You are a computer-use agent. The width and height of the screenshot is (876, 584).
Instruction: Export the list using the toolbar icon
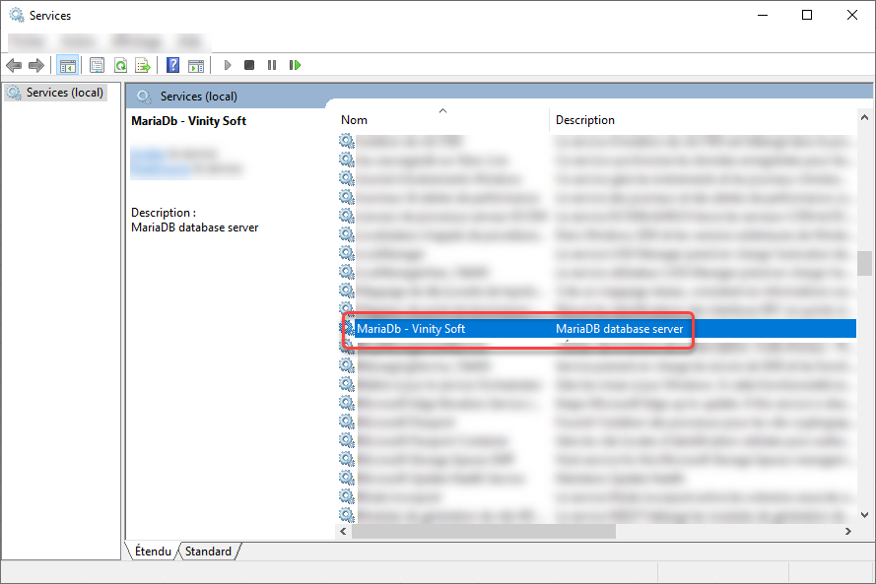(143, 65)
